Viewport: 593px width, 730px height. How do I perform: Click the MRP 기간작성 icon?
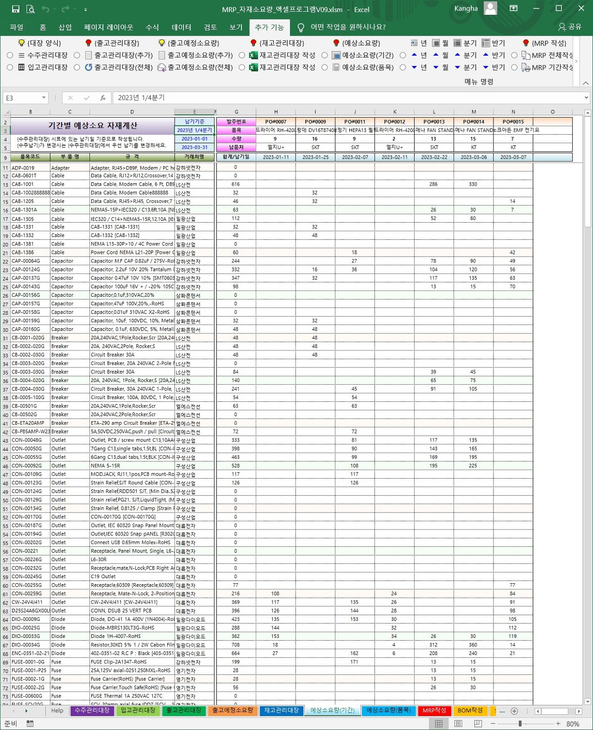pos(526,68)
